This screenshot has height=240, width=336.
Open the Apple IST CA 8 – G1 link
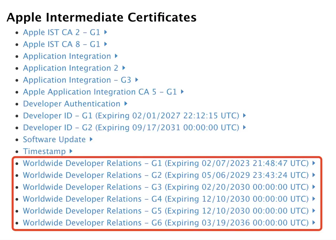tap(61, 44)
